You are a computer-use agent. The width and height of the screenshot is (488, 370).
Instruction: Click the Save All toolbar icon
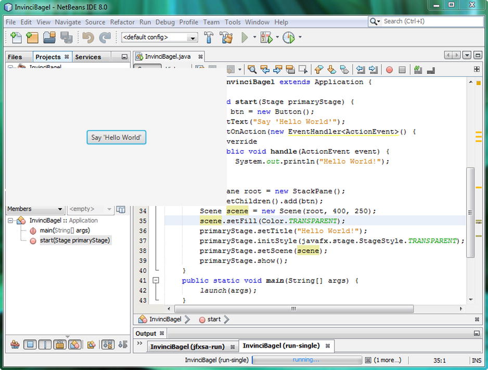[66, 37]
